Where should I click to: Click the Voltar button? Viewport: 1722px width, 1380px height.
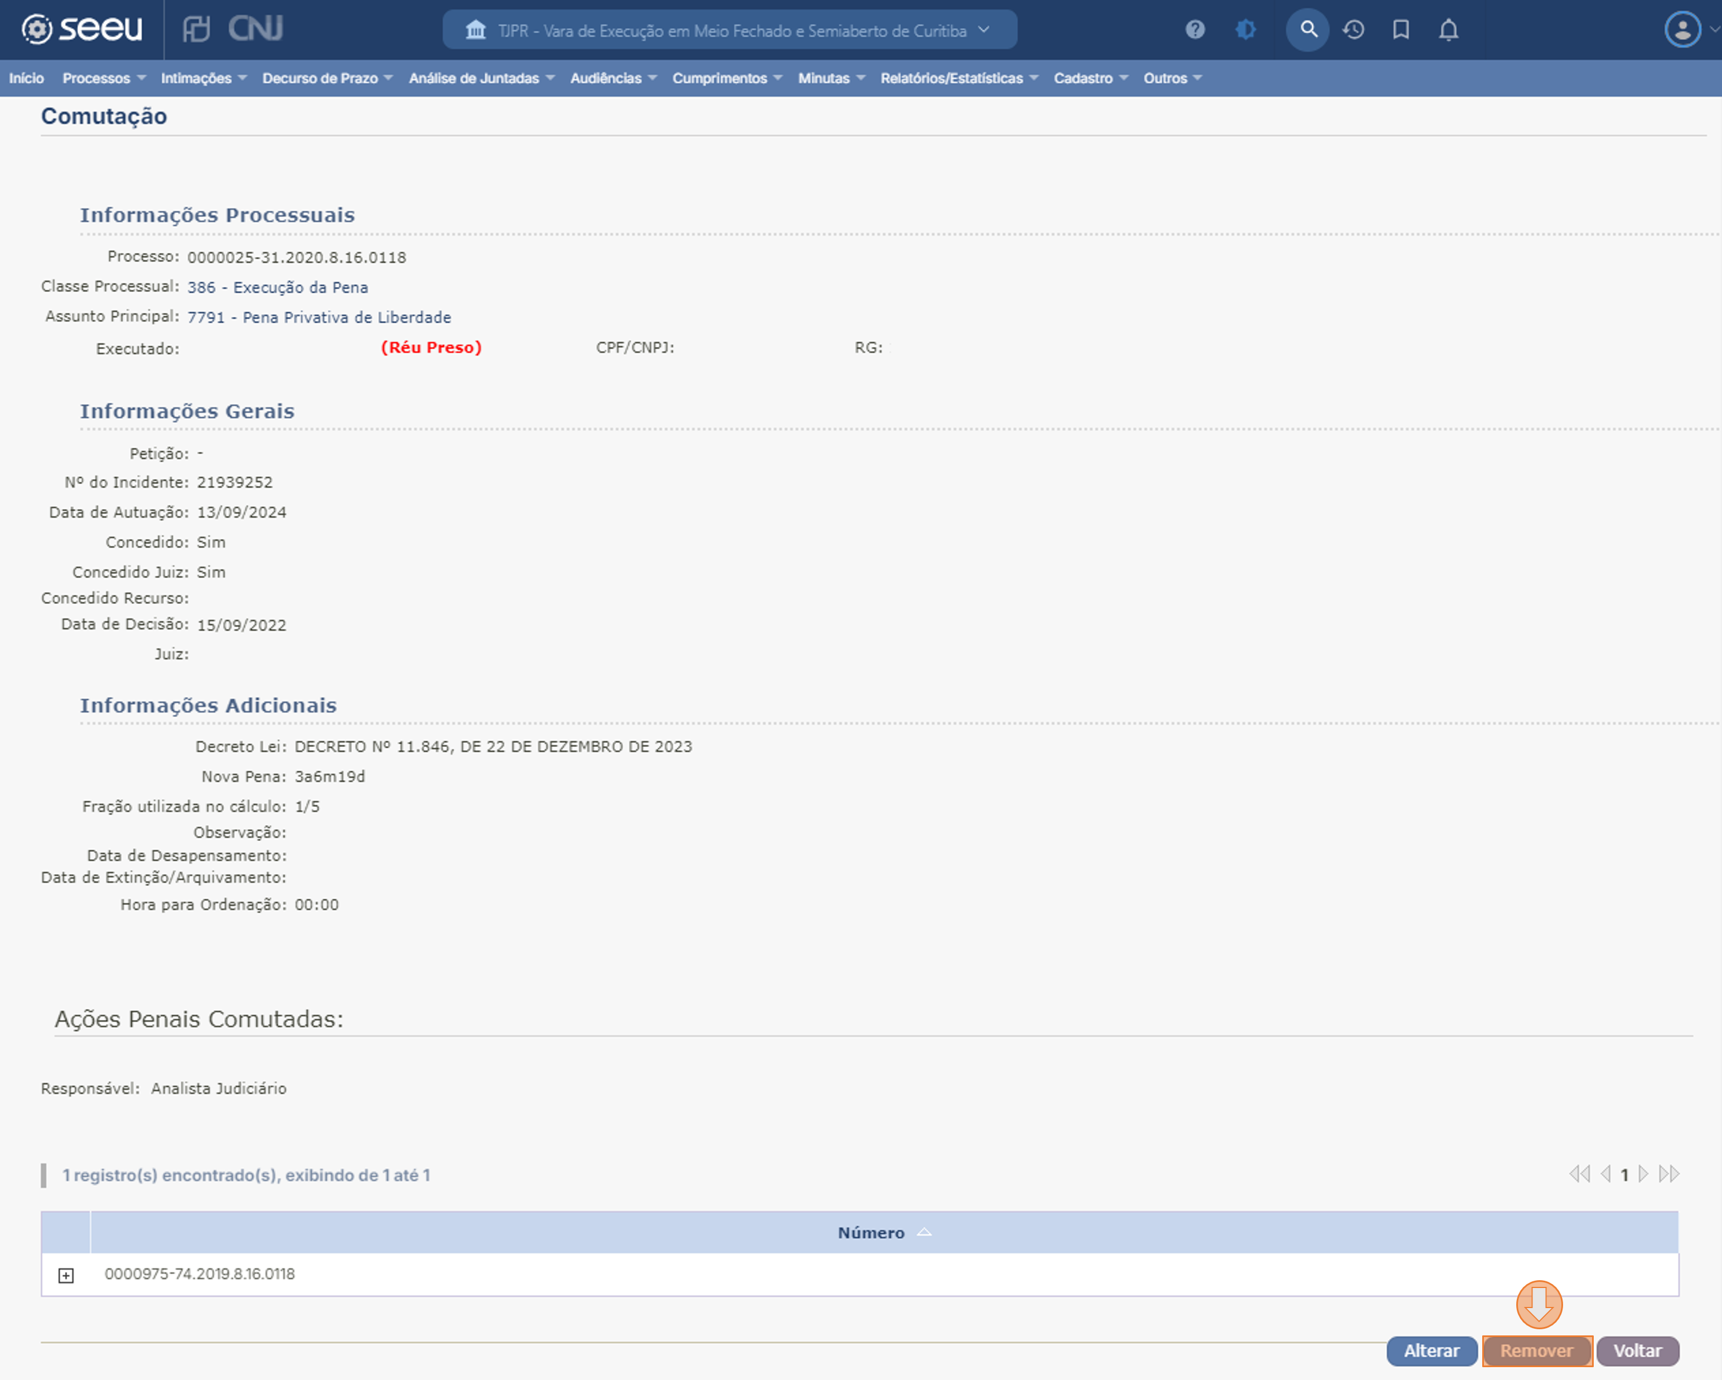coord(1637,1350)
